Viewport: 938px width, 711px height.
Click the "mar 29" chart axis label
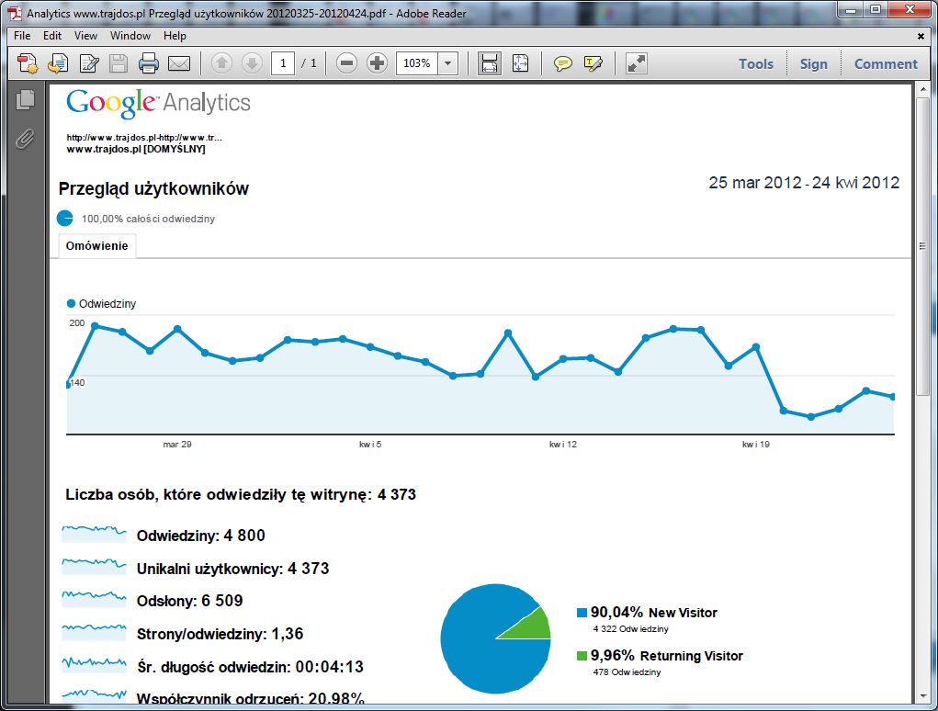click(177, 445)
